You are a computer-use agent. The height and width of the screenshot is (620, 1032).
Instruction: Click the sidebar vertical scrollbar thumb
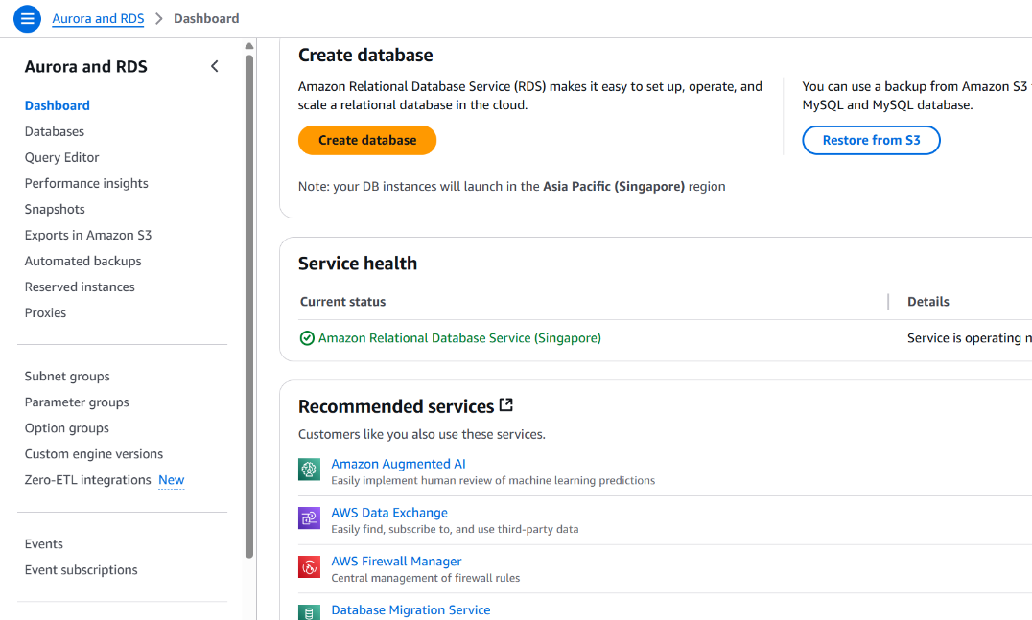(249, 307)
